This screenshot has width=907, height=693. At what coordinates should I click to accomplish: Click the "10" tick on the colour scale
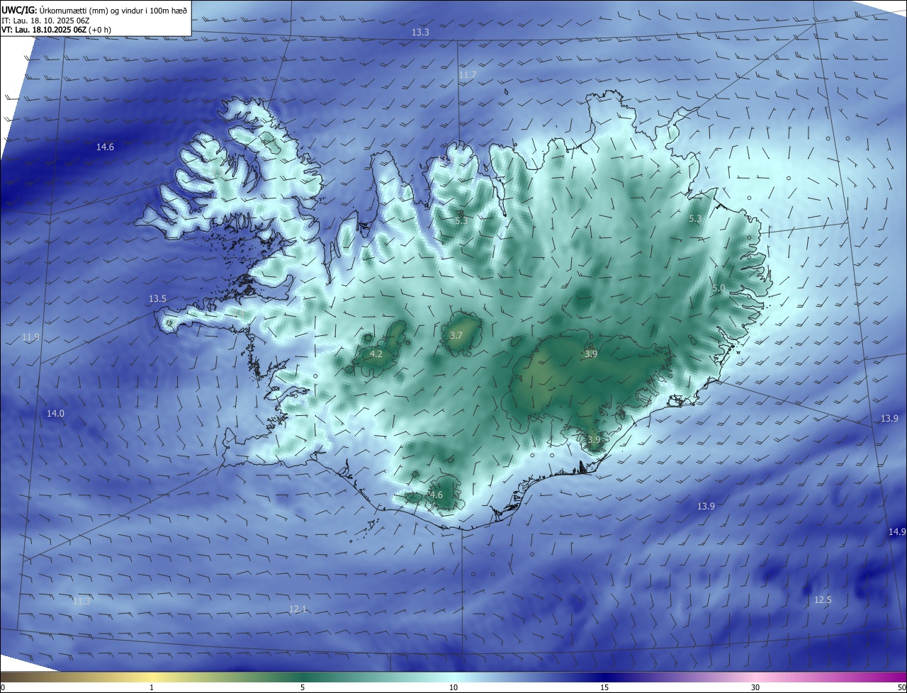[x=453, y=687]
